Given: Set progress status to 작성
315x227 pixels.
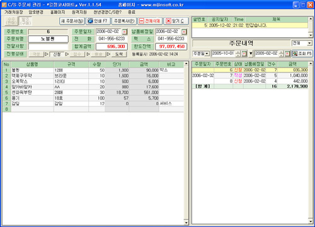Looking at the screenshot, I should 36,54.
